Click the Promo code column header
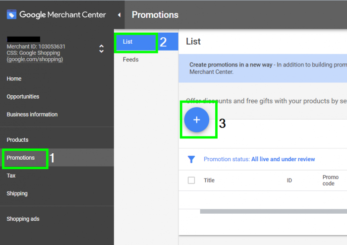347x245 pixels. point(331,181)
